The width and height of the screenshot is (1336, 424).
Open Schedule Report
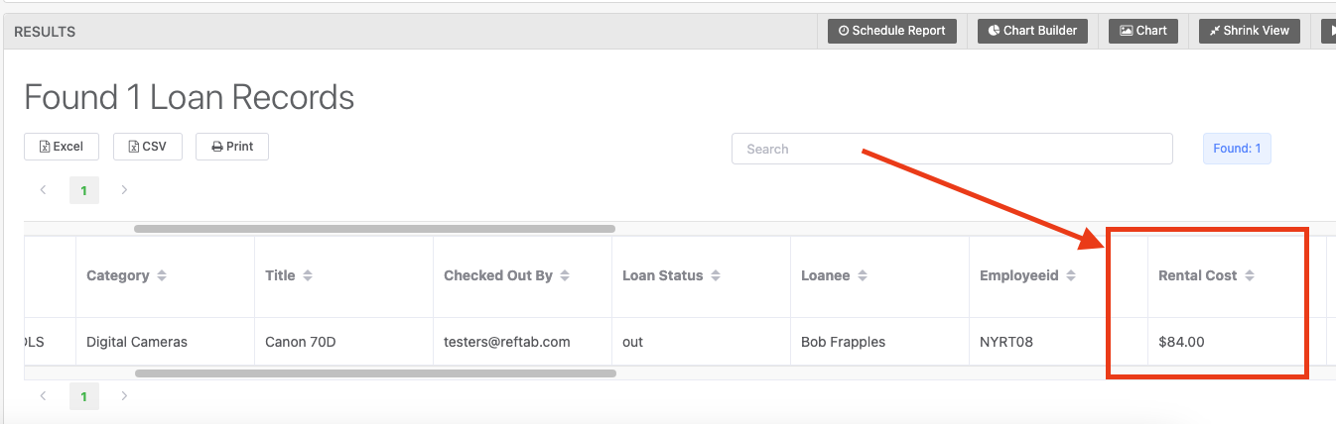(892, 31)
